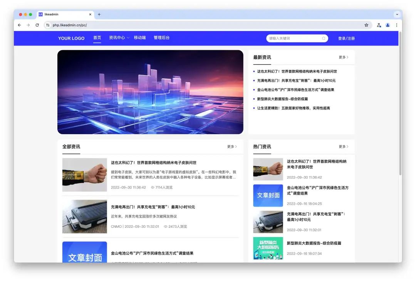Screen dimensions: 416x281
Task: Click 更多 in the 热门资讯 panel
Action: (x=344, y=146)
